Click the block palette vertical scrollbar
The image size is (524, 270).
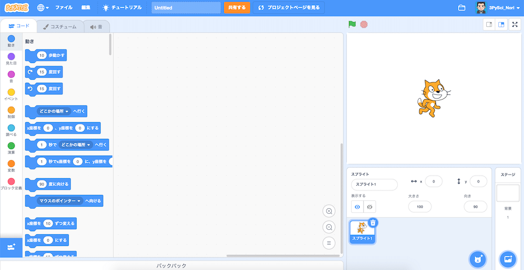(x=110, y=45)
